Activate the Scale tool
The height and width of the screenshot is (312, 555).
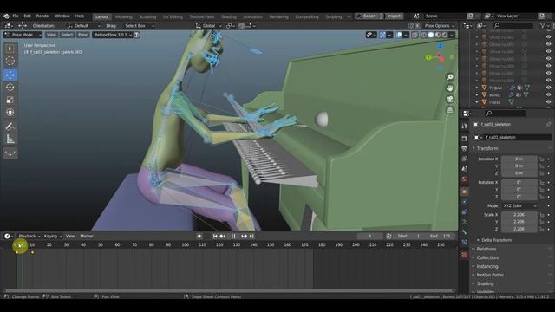pos(10,100)
